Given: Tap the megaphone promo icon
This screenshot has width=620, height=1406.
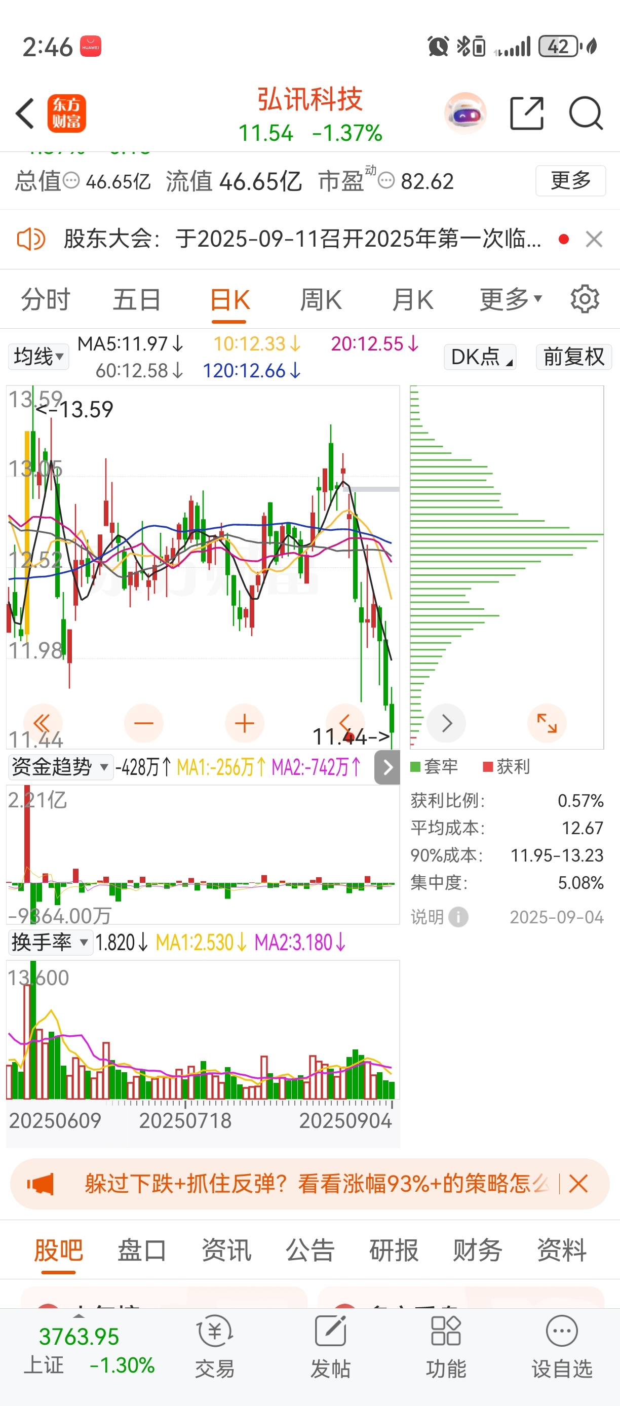Looking at the screenshot, I should 41,1184.
